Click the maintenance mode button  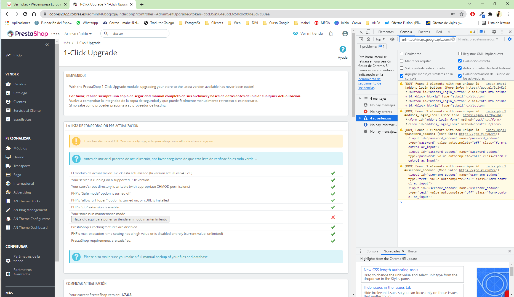(120, 219)
